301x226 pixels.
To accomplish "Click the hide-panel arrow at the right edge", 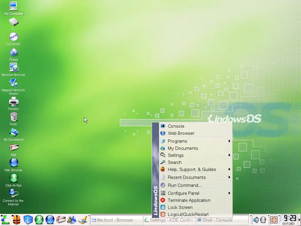I will pyautogui.click(x=300, y=220).
